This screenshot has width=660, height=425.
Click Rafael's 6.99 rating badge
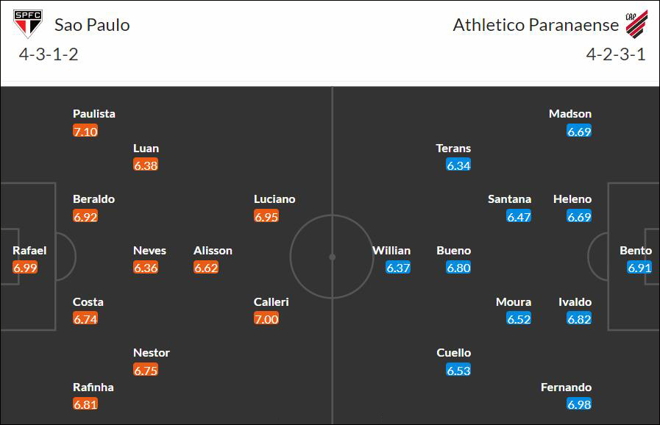coord(25,267)
